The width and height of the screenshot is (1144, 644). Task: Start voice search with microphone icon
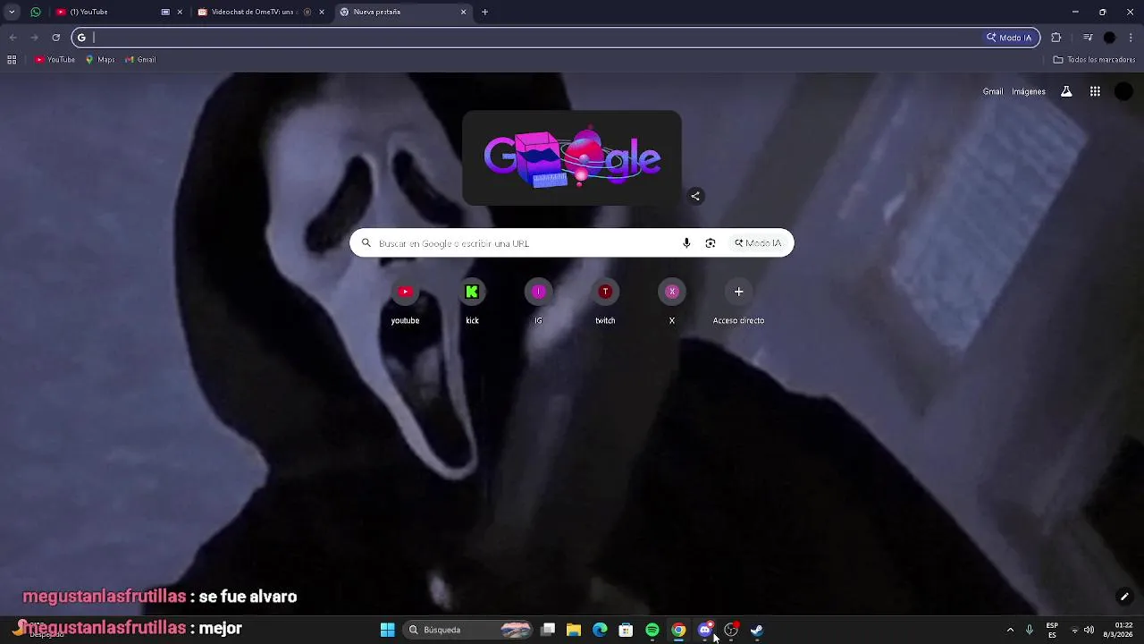pyautogui.click(x=686, y=243)
